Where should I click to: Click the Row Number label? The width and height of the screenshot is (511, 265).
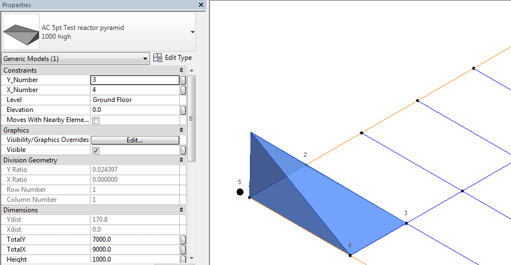pos(26,190)
